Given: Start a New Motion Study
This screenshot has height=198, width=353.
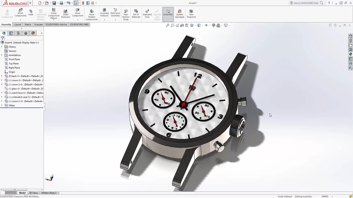Looking at the screenshot, I should (x=126, y=15).
